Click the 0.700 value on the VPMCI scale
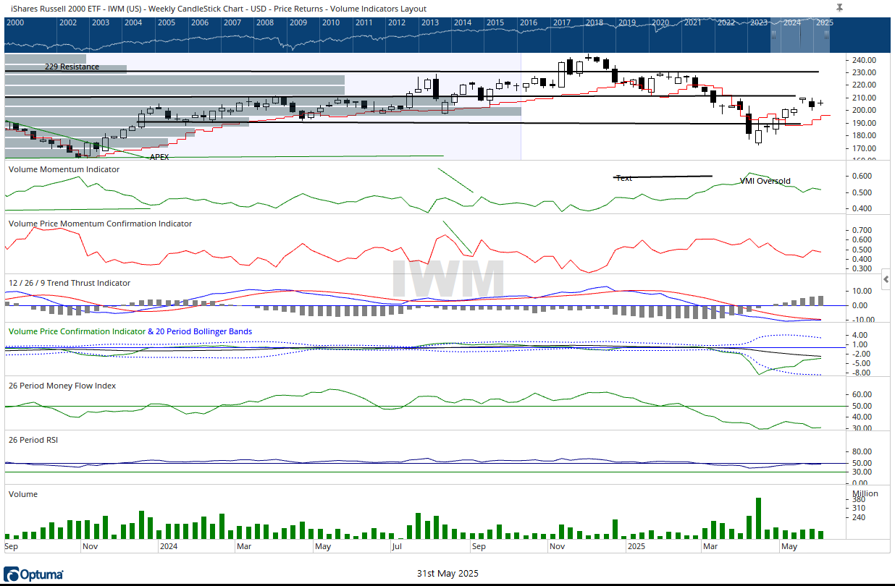The height and width of the screenshot is (586, 895). pos(862,230)
